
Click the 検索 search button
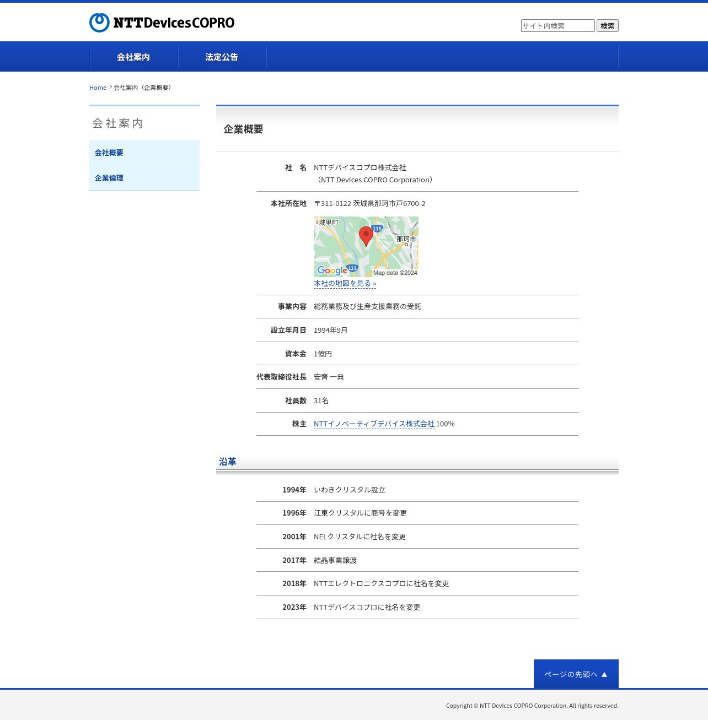click(x=607, y=26)
